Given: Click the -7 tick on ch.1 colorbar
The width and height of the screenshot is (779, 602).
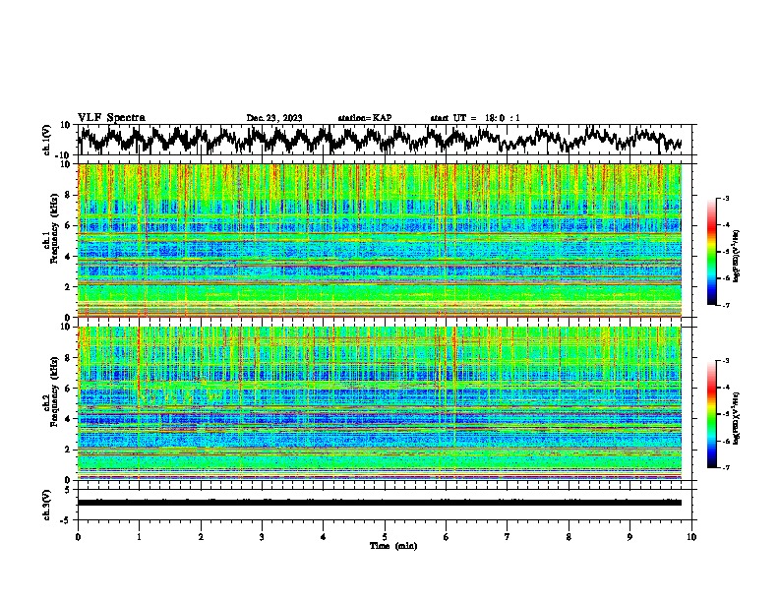Looking at the screenshot, I should tap(726, 305).
